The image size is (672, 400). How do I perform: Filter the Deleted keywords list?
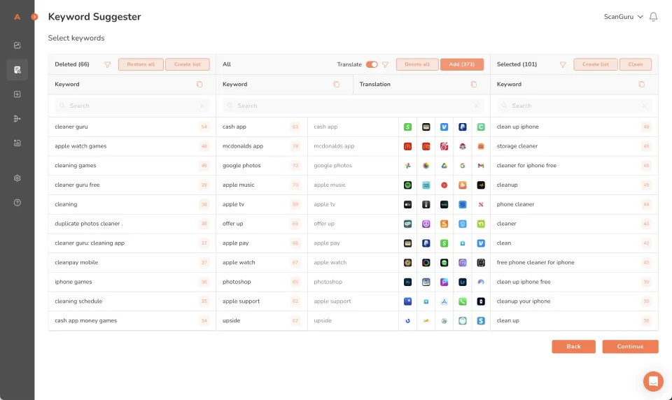[x=108, y=64]
